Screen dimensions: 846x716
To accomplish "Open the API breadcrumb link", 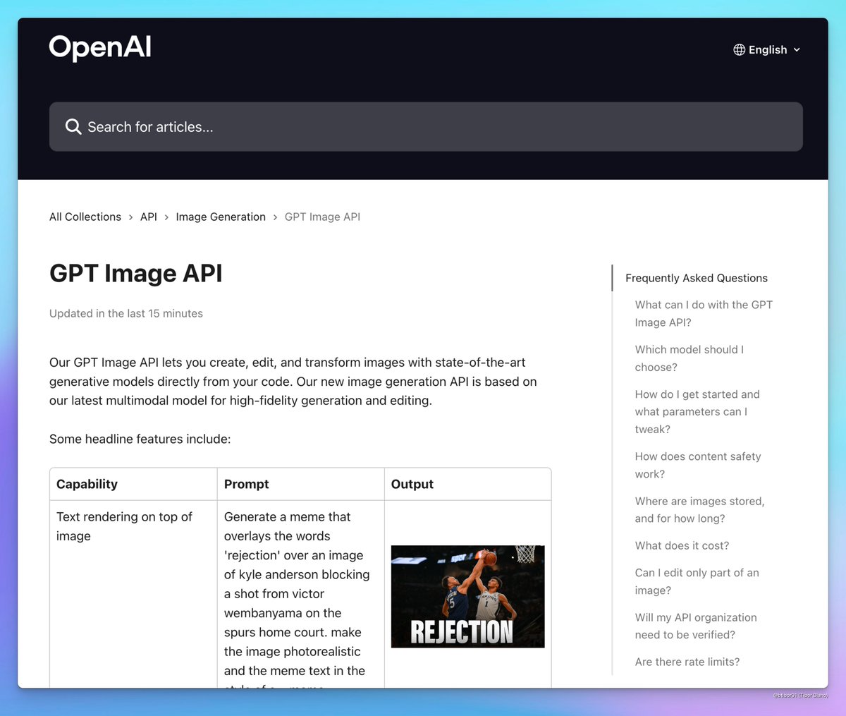I will [148, 217].
